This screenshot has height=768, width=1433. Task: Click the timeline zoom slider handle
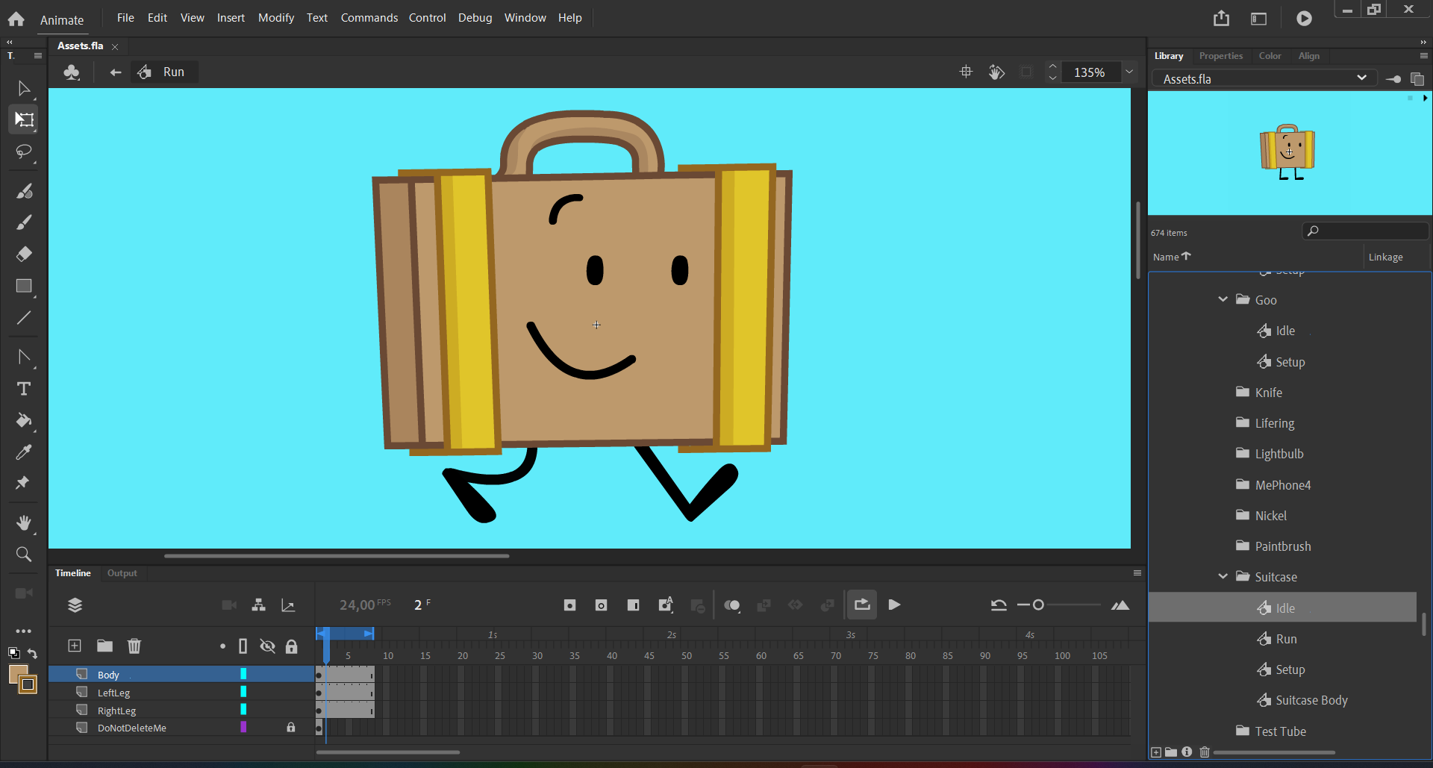coord(1038,605)
